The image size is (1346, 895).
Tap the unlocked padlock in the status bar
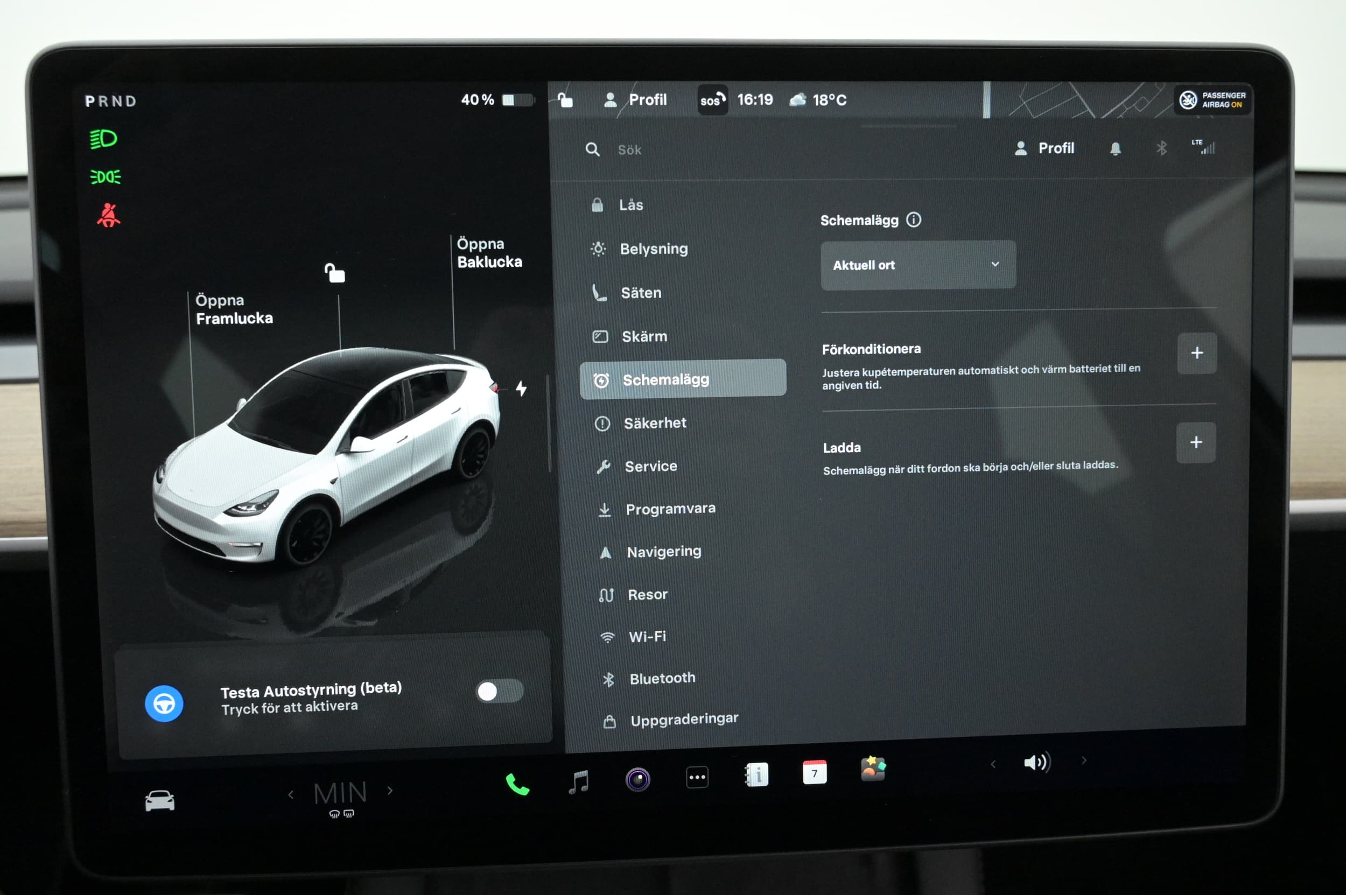pos(565,100)
